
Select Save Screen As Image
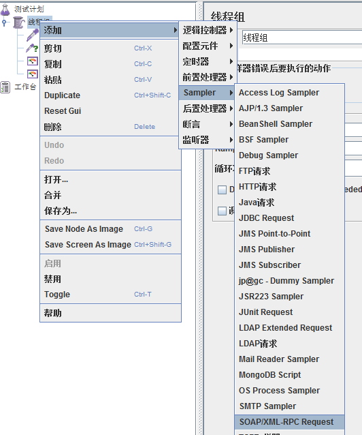110,245
